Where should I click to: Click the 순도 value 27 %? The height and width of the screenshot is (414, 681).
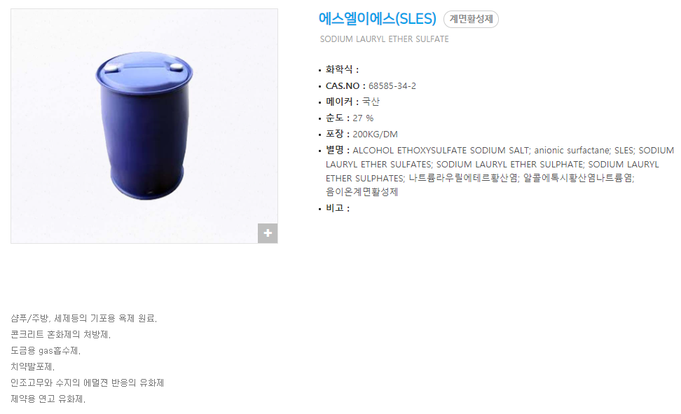(363, 118)
